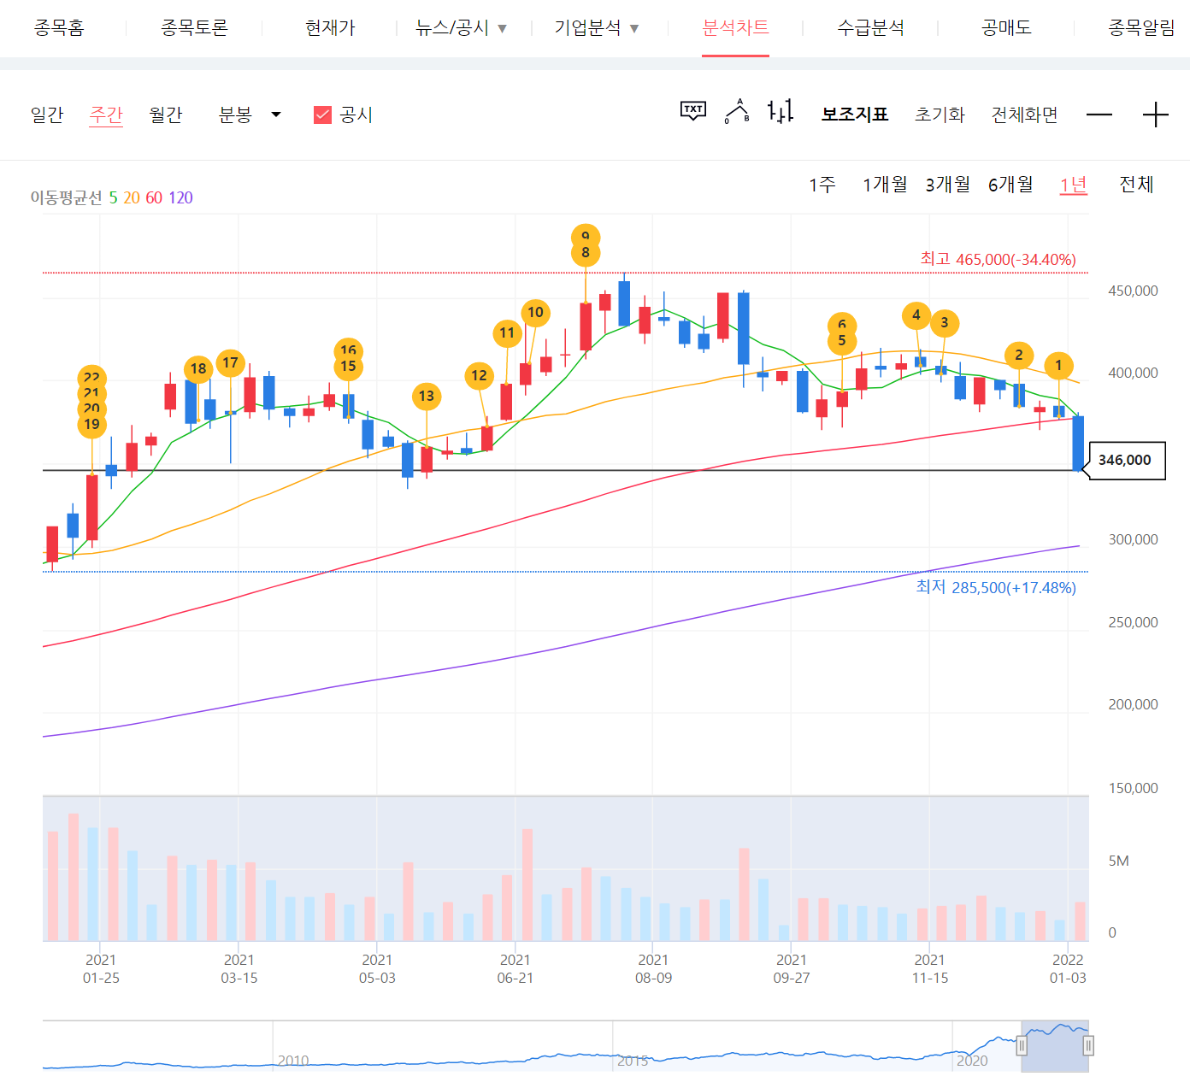
Task: Click disclosure marker number 1
Action: (x=1058, y=366)
